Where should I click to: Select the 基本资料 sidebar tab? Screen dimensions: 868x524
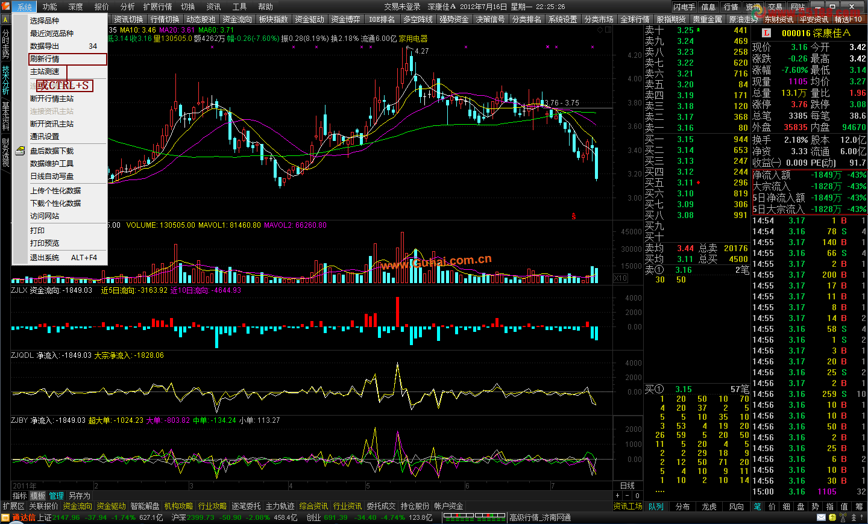pyautogui.click(x=5, y=116)
